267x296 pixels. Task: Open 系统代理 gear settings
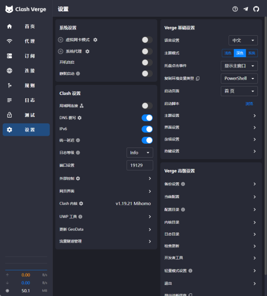point(88,51)
